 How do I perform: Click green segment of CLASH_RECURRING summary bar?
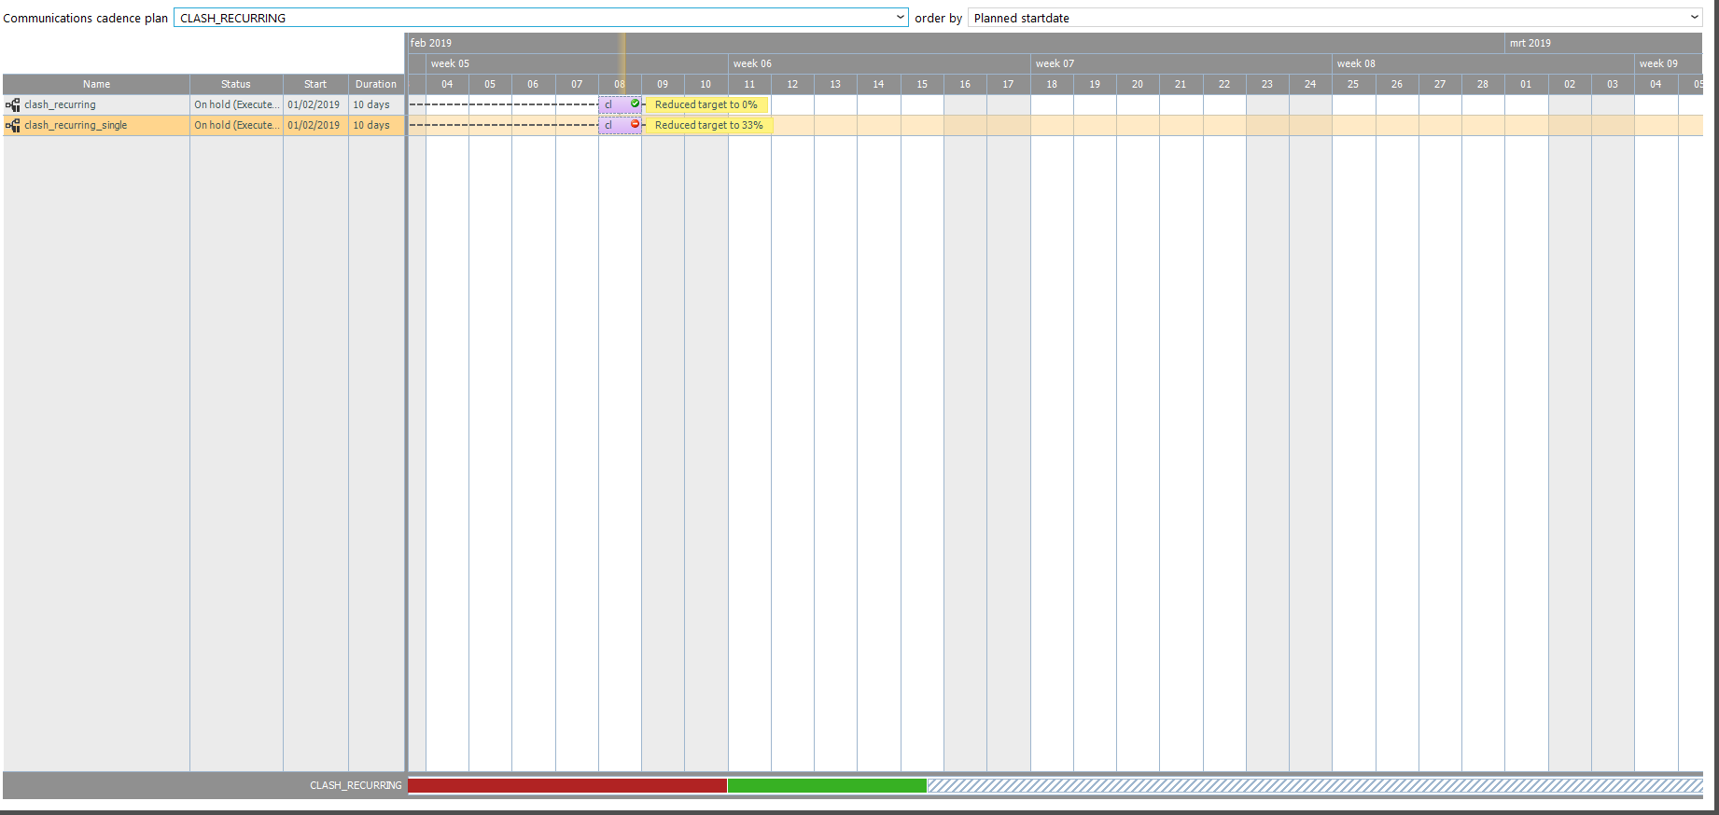[x=827, y=786]
